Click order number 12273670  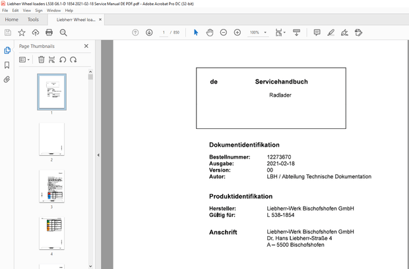279,157
